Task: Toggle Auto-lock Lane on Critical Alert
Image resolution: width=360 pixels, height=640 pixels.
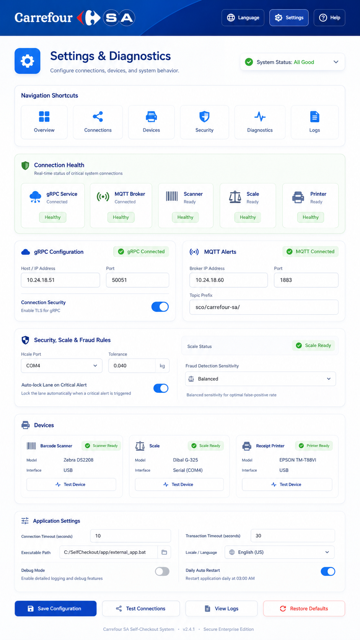Action: (x=161, y=388)
